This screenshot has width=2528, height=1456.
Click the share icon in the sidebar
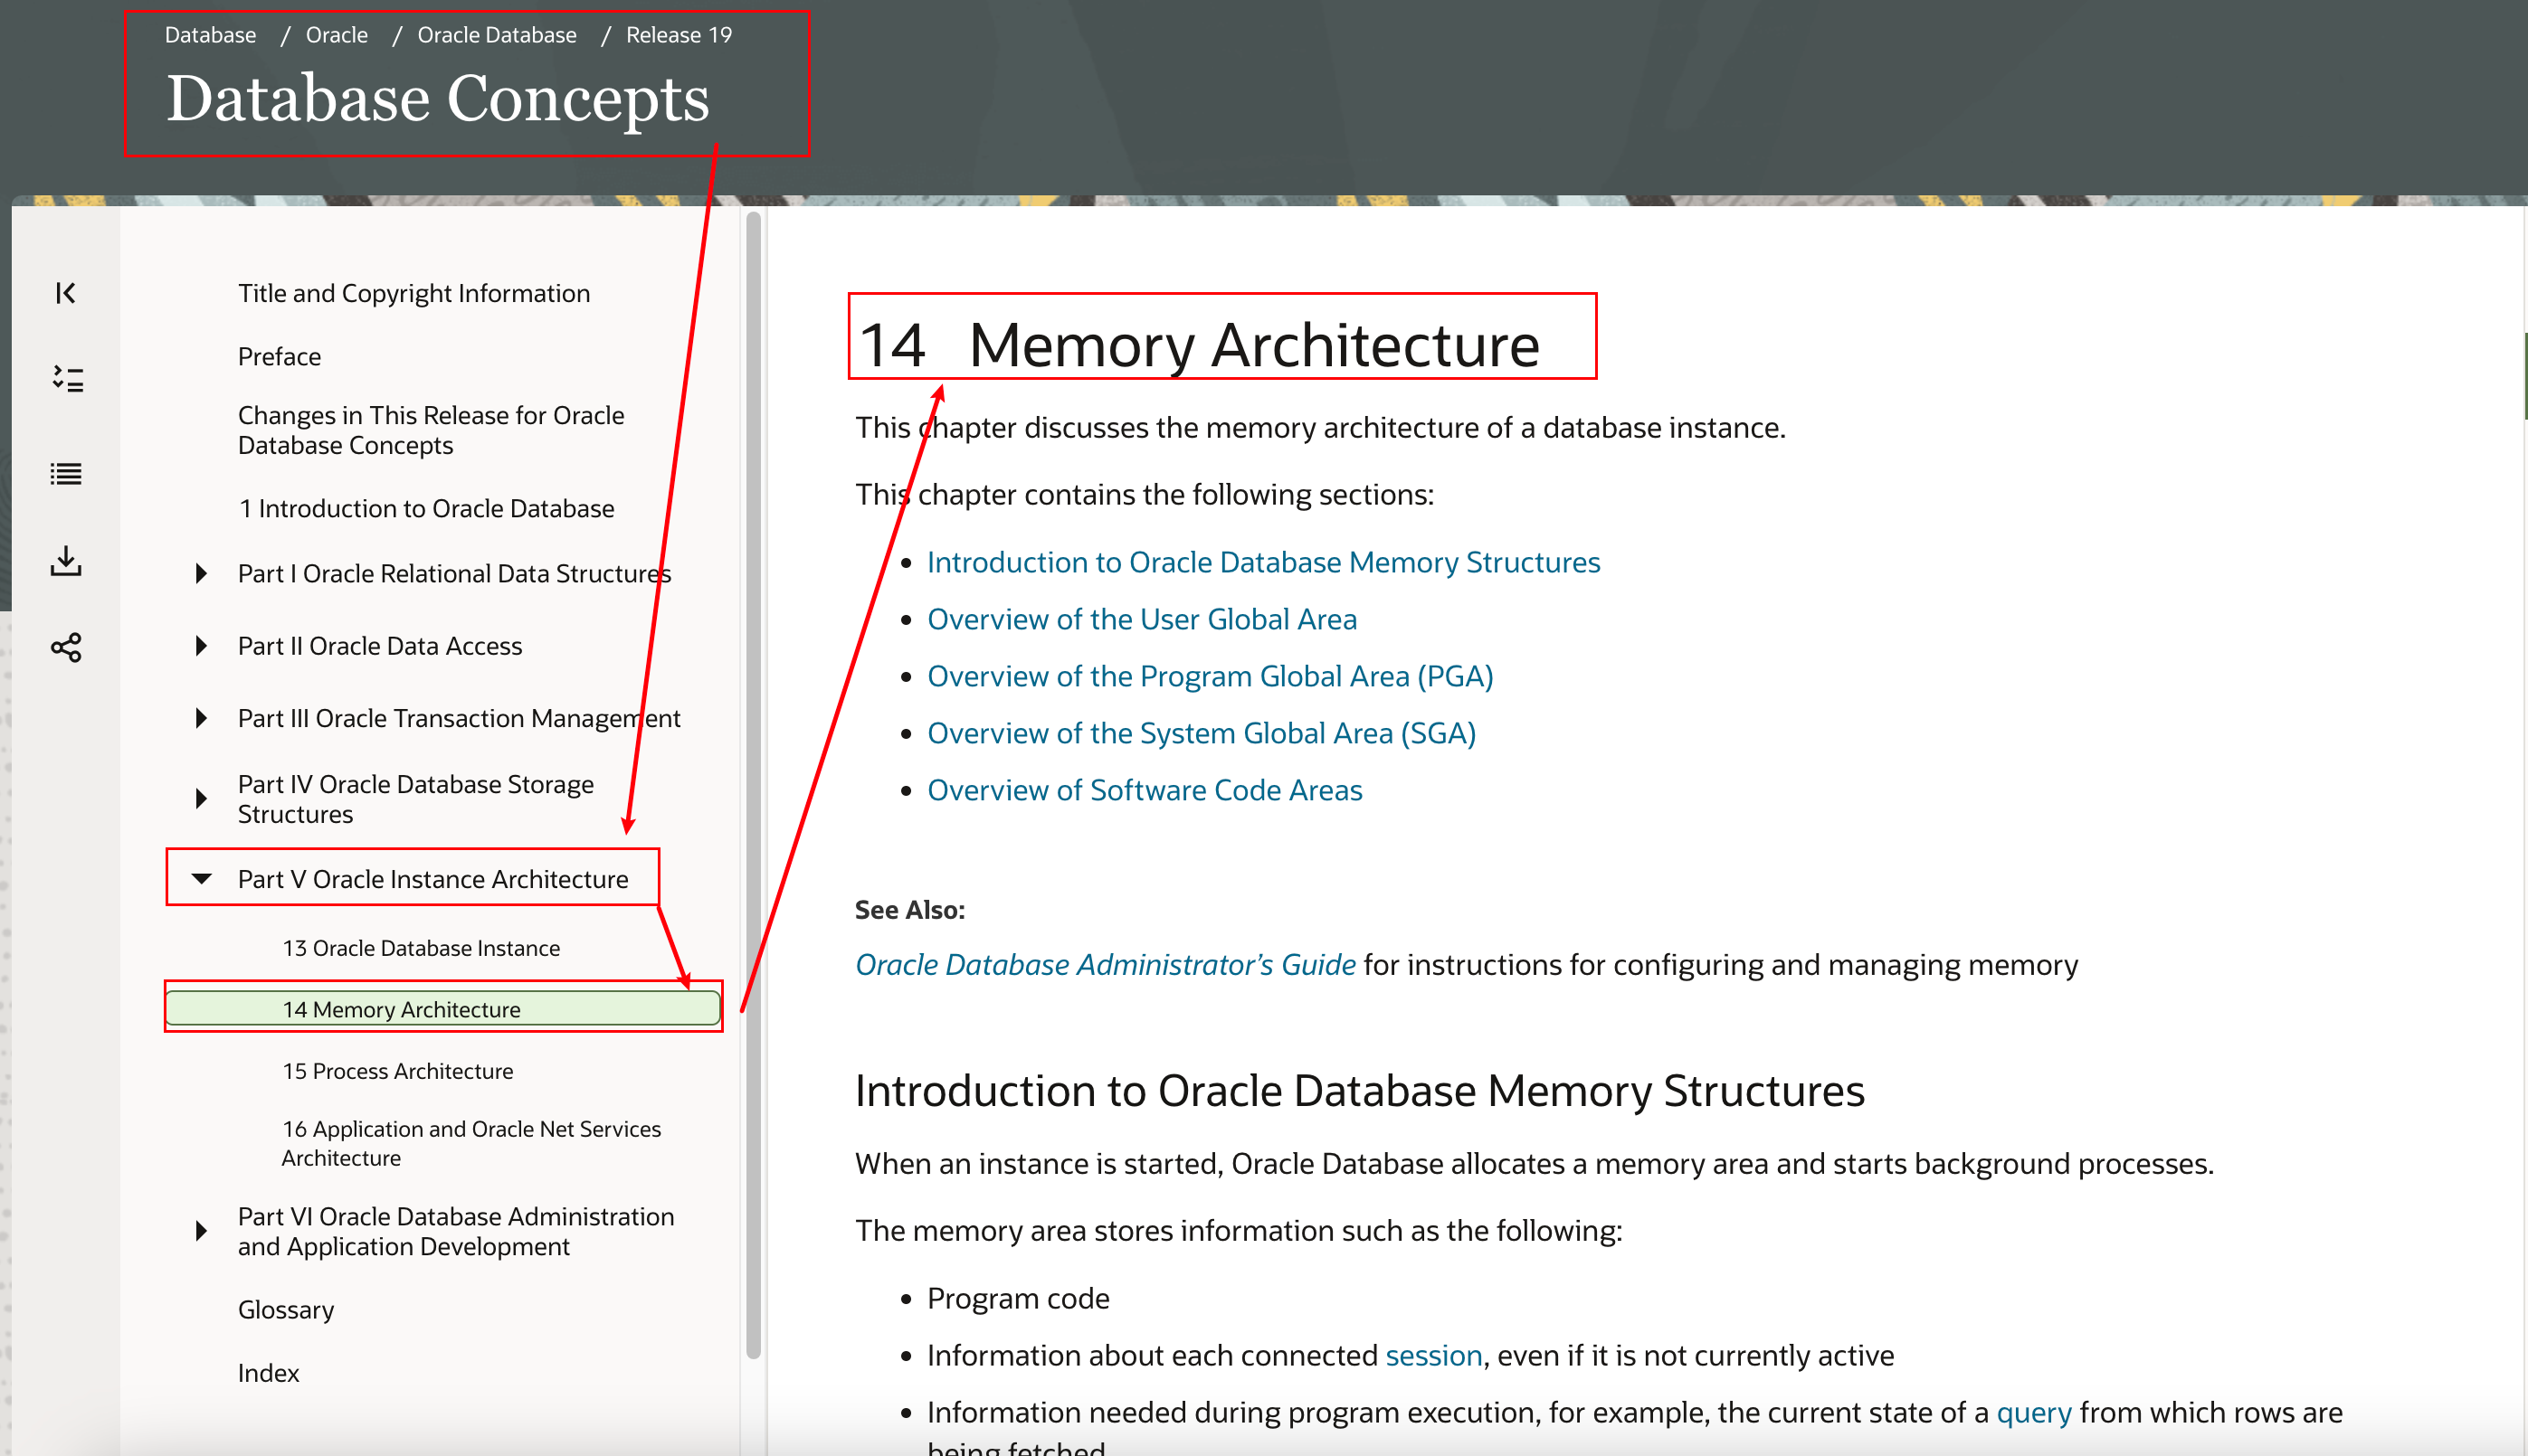66,648
